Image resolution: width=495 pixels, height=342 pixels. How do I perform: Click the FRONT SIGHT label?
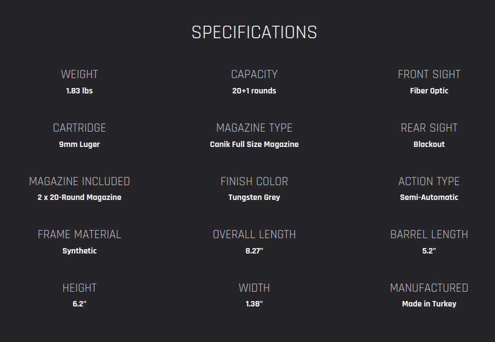[x=429, y=74]
